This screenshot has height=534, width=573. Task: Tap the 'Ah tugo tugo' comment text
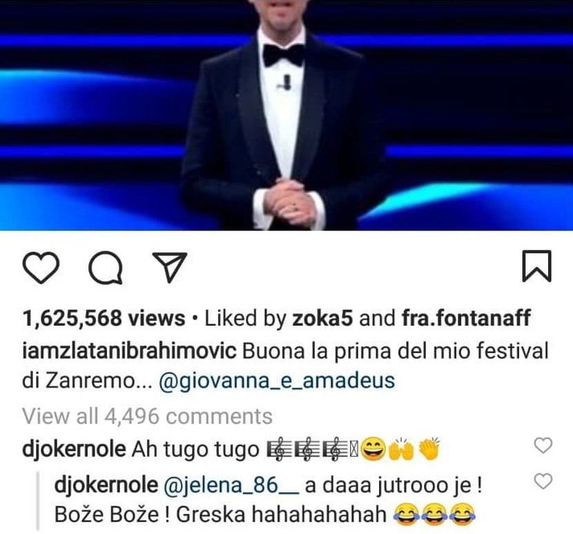pos(195,449)
